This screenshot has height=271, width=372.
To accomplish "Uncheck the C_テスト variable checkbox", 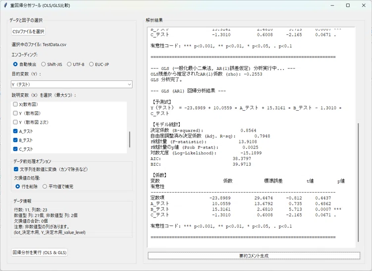I will coord(15,149).
